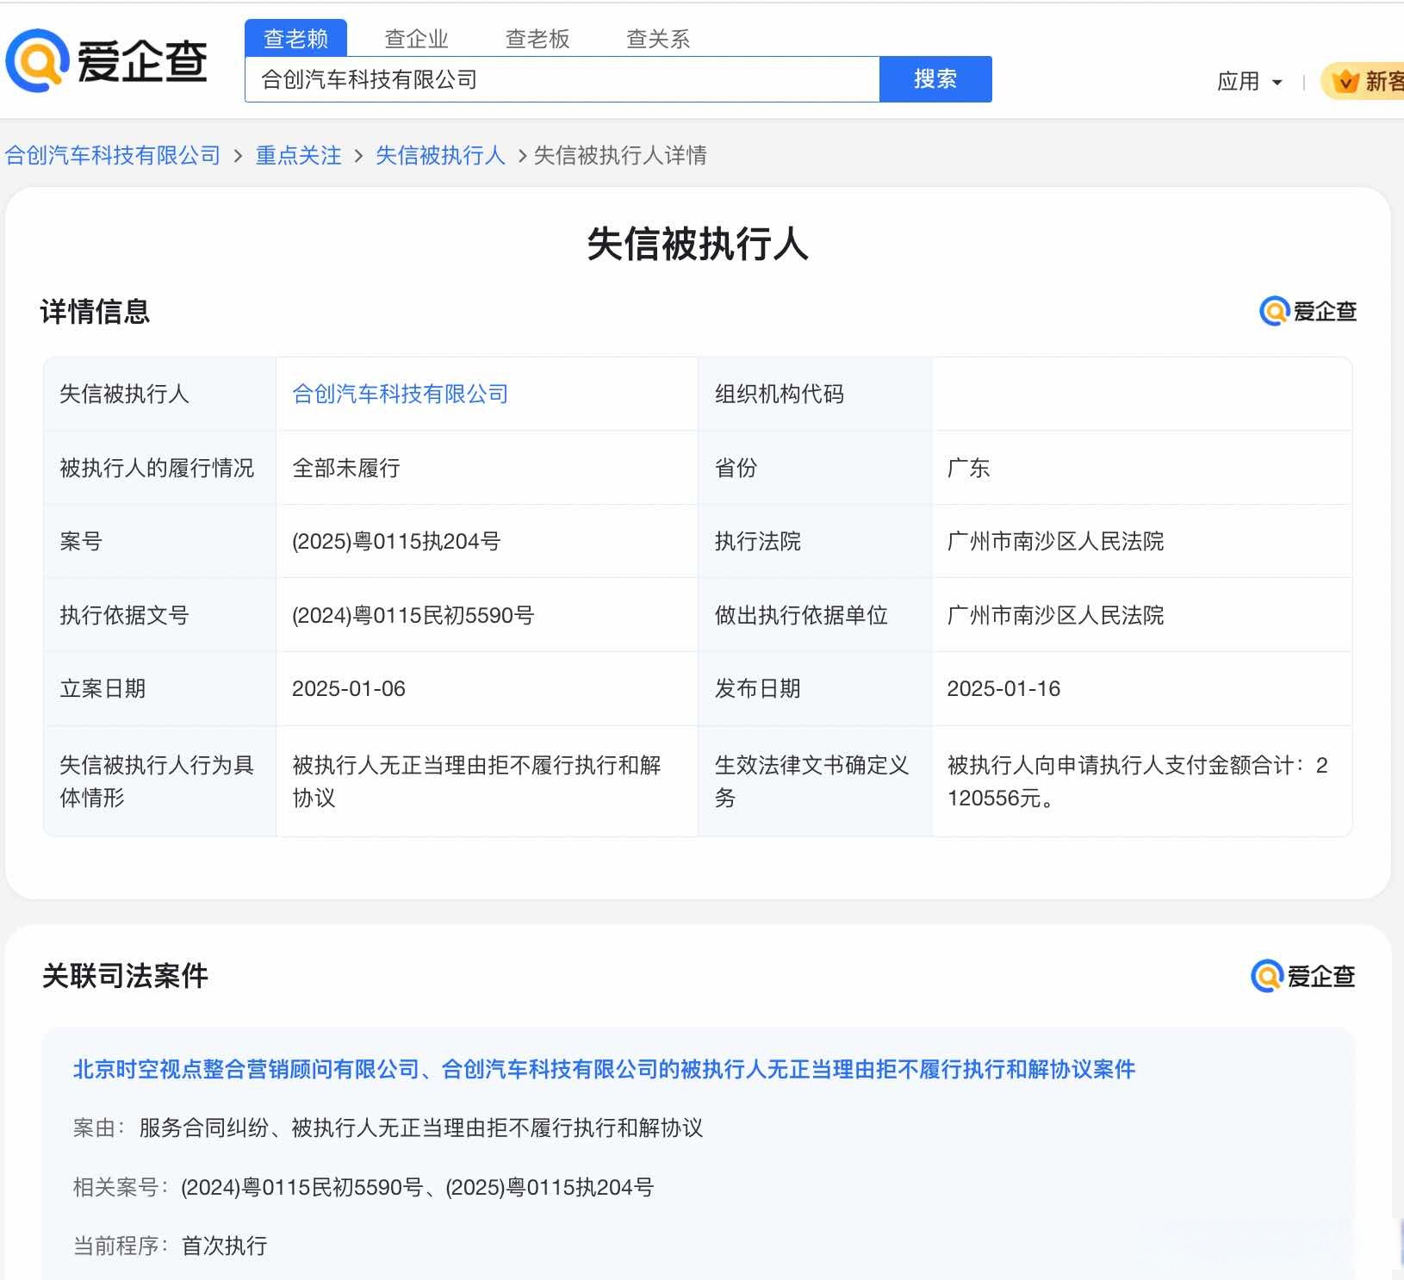The width and height of the screenshot is (1404, 1280).
Task: Click 组织机构代码 label cell
Action: tap(814, 394)
